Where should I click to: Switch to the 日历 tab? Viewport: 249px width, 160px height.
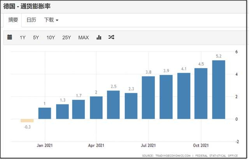tap(31, 20)
